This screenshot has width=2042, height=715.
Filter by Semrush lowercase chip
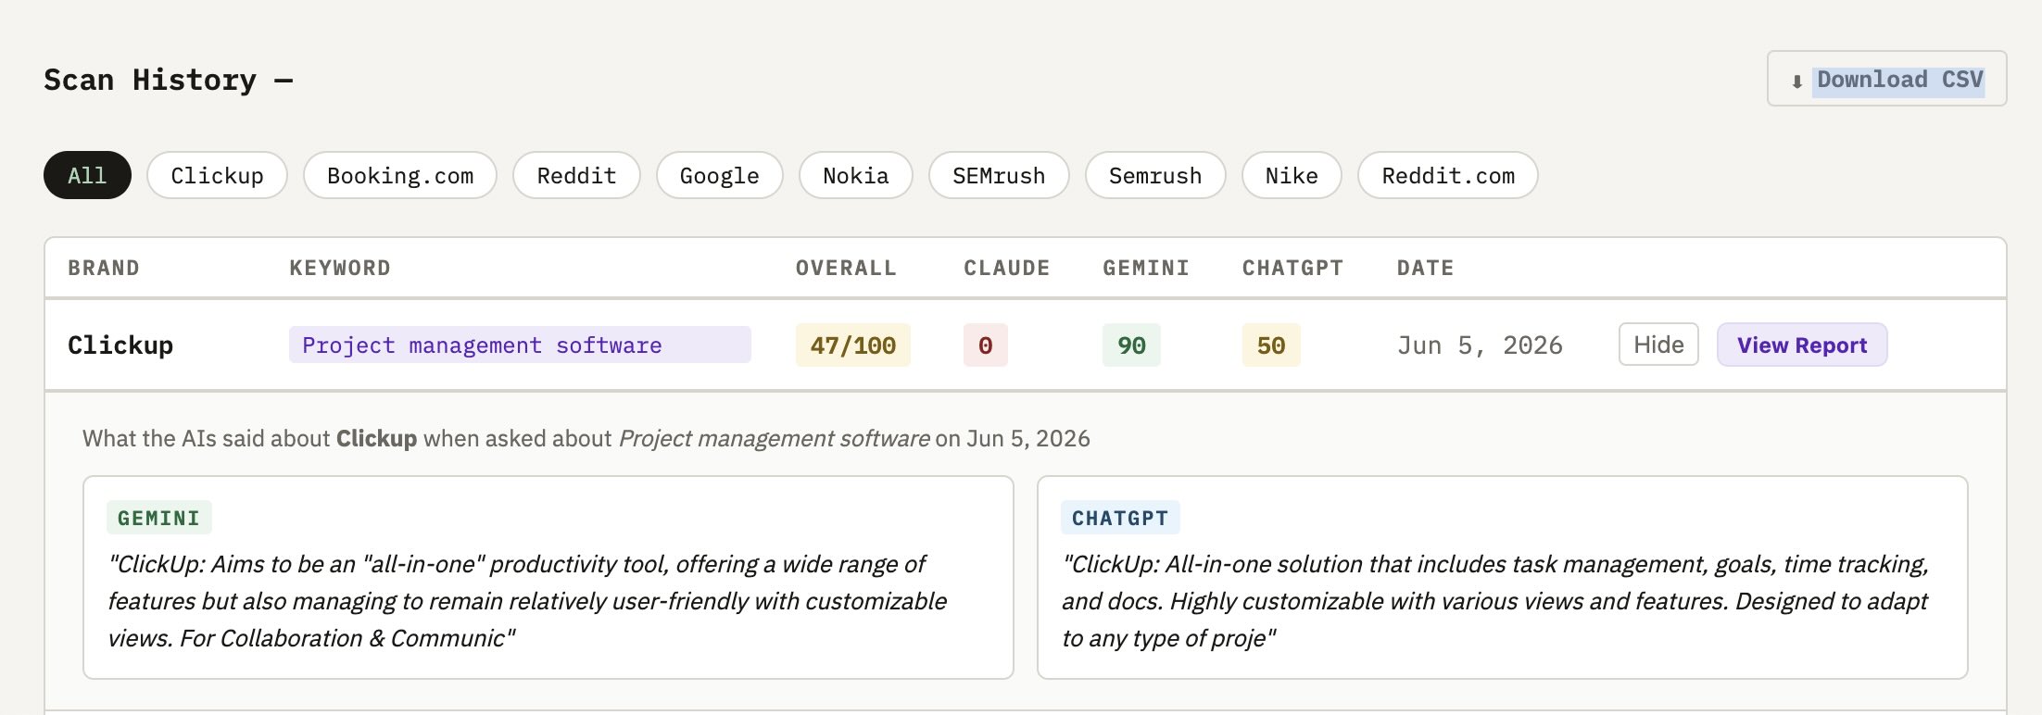coord(1155,175)
